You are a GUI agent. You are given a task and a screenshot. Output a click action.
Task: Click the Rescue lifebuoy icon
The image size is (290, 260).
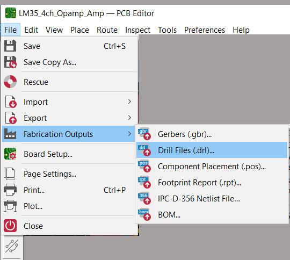(10, 82)
